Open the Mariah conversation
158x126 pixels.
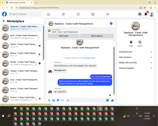pos(21,63)
